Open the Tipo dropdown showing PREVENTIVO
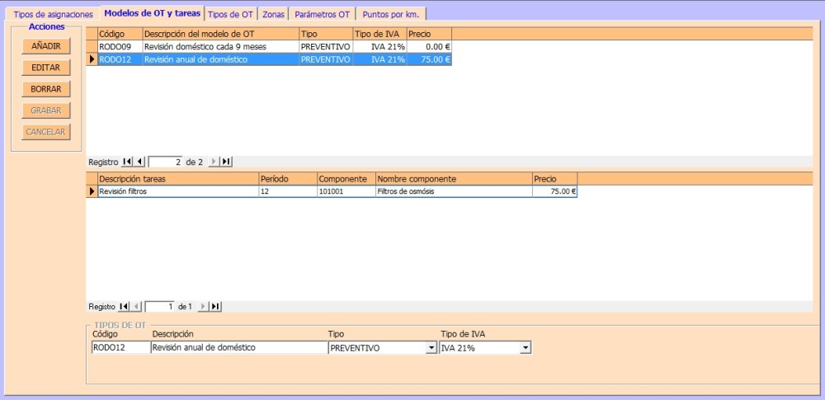Image resolution: width=825 pixels, height=400 pixels. pos(431,348)
